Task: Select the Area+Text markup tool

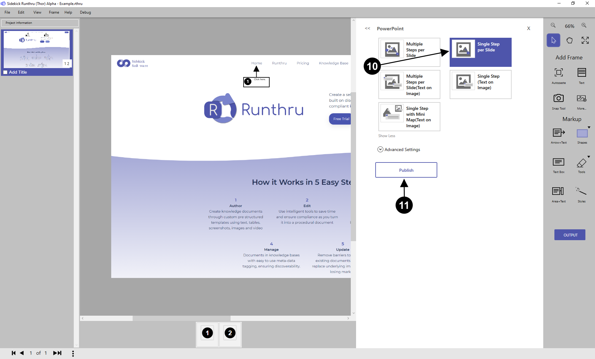Action: [559, 194]
